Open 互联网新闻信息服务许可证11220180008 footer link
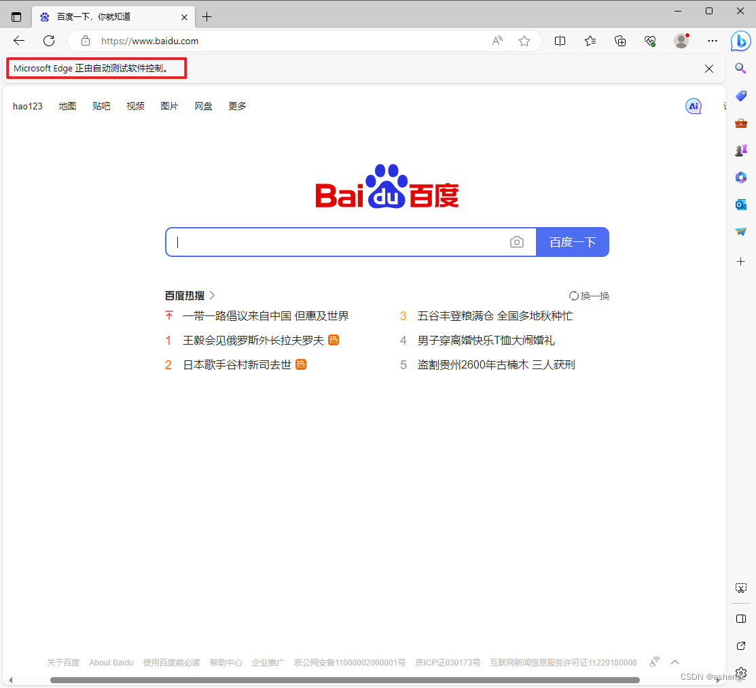This screenshot has width=756, height=688. tap(563, 662)
